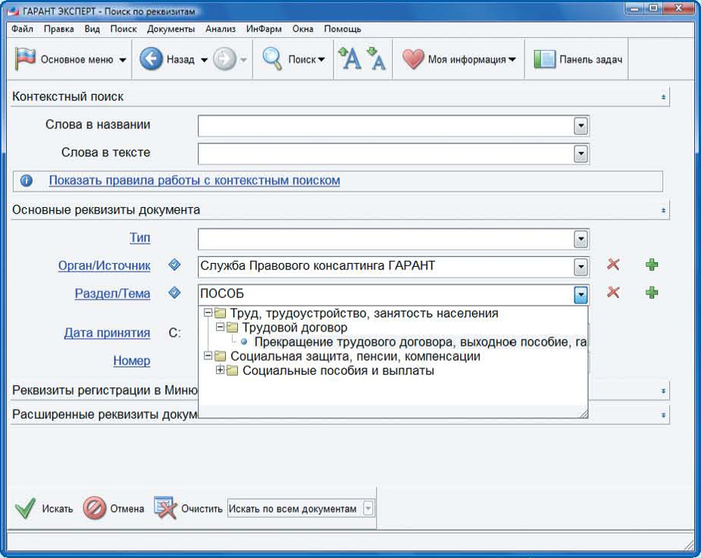Click link Показать правила работы с контекстным поиском

(x=194, y=180)
